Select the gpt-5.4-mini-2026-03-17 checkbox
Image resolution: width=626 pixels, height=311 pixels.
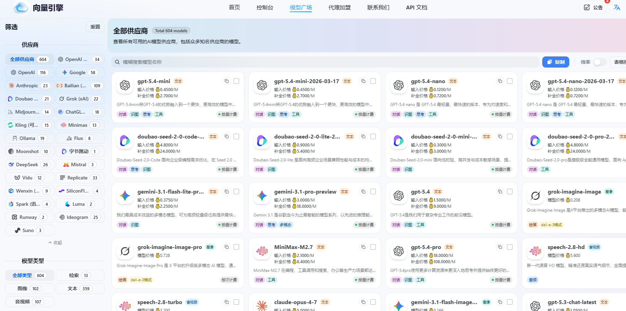[x=373, y=81]
